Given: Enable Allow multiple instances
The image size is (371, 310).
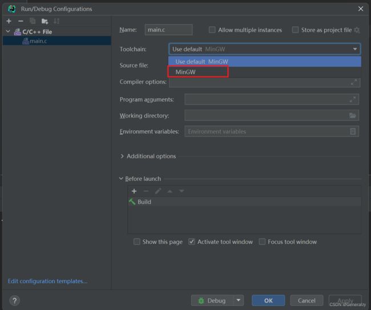Looking at the screenshot, I should 212,30.
